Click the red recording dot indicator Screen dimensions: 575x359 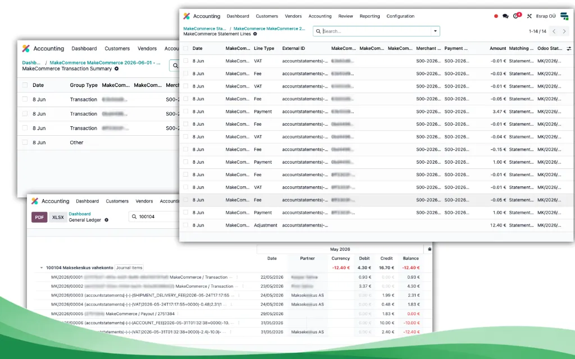click(496, 16)
